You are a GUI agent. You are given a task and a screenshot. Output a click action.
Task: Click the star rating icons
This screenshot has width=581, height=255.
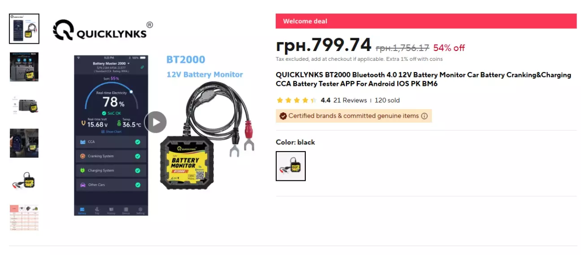coord(297,100)
